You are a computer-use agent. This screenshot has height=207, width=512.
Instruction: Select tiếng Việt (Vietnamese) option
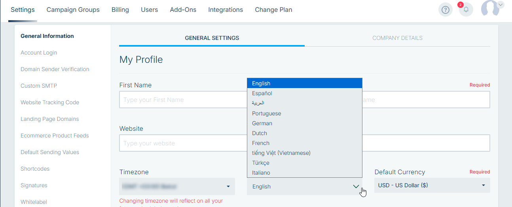coord(281,153)
